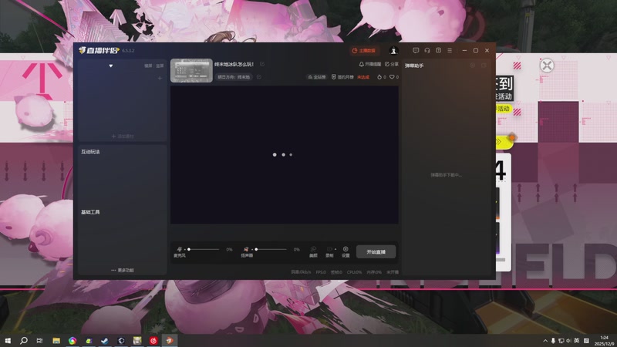The image size is (617, 347).
Task: Open more functions (更多功能)
Action: tap(123, 271)
